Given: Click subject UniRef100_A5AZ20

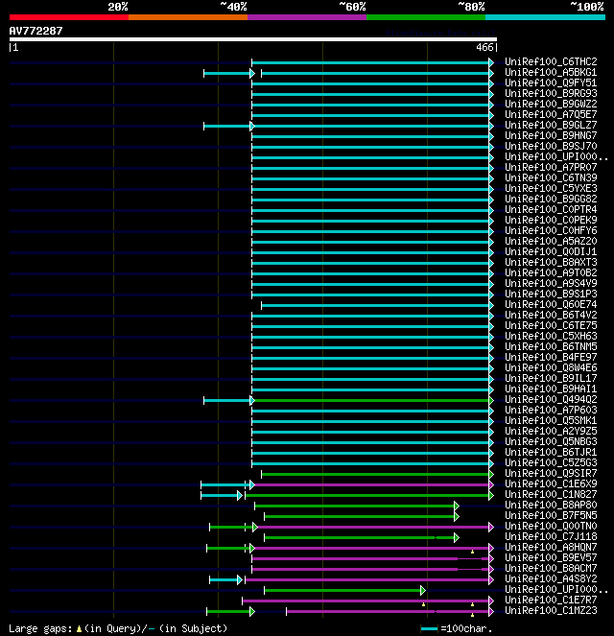Looking at the screenshot, I should click(x=551, y=241).
